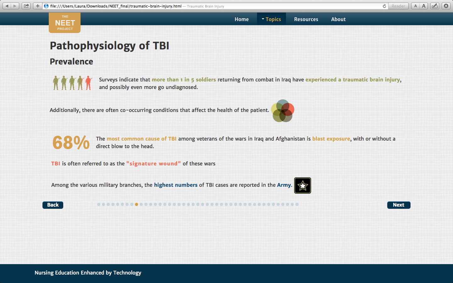Click "experienced a traumatic brain injury" text
The width and height of the screenshot is (453, 283).
353,80
